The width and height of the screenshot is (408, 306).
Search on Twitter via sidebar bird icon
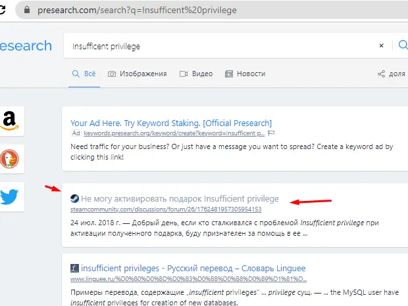[10, 197]
